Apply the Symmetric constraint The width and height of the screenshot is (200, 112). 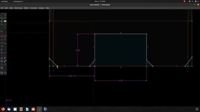pos(5,46)
